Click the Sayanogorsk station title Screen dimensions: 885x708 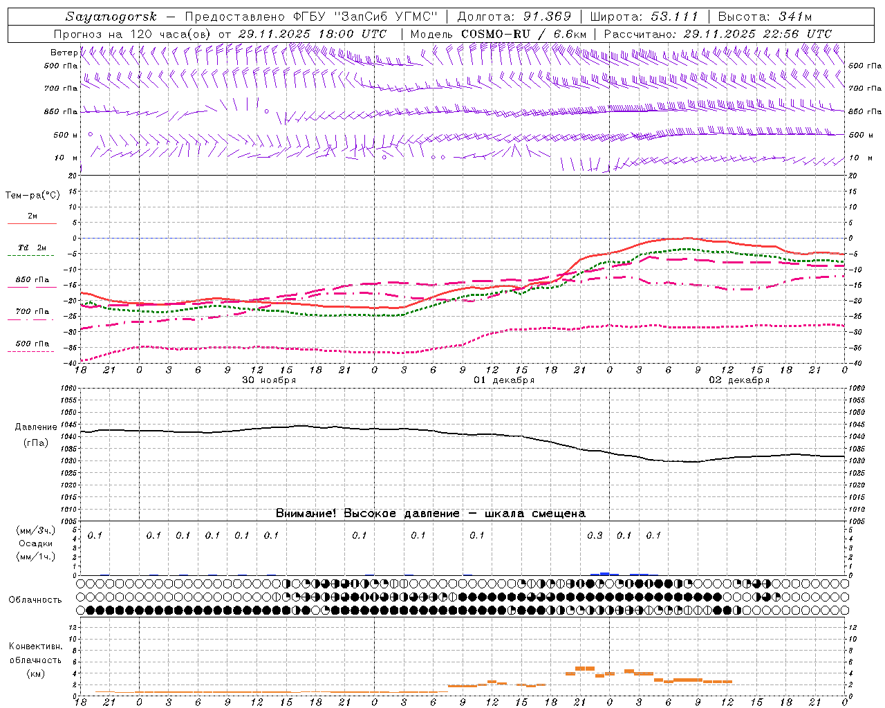click(x=111, y=17)
